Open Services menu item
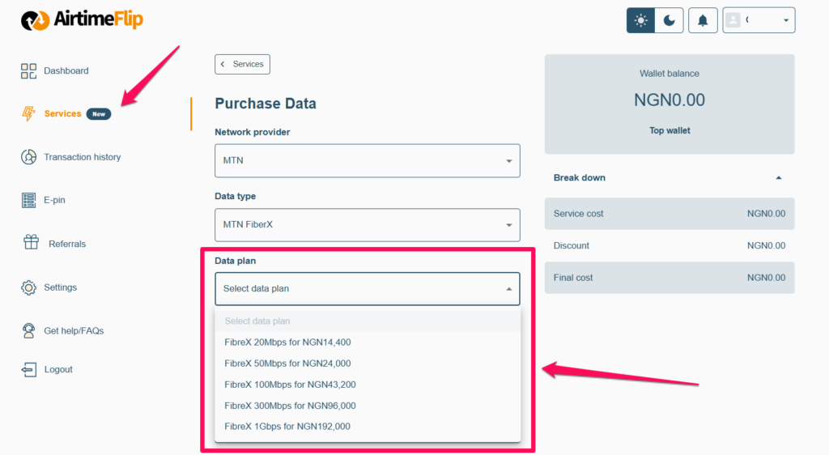The width and height of the screenshot is (829, 455). click(62, 113)
